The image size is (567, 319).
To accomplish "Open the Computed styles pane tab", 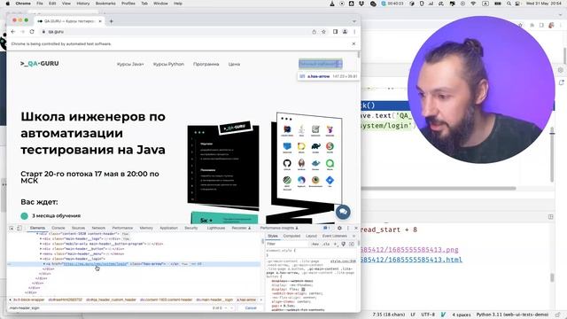I will (291, 237).
